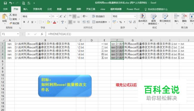This screenshot has width=194, height=111.
Task: Click Merge and Center (合并后居中)
Action: 100,22
